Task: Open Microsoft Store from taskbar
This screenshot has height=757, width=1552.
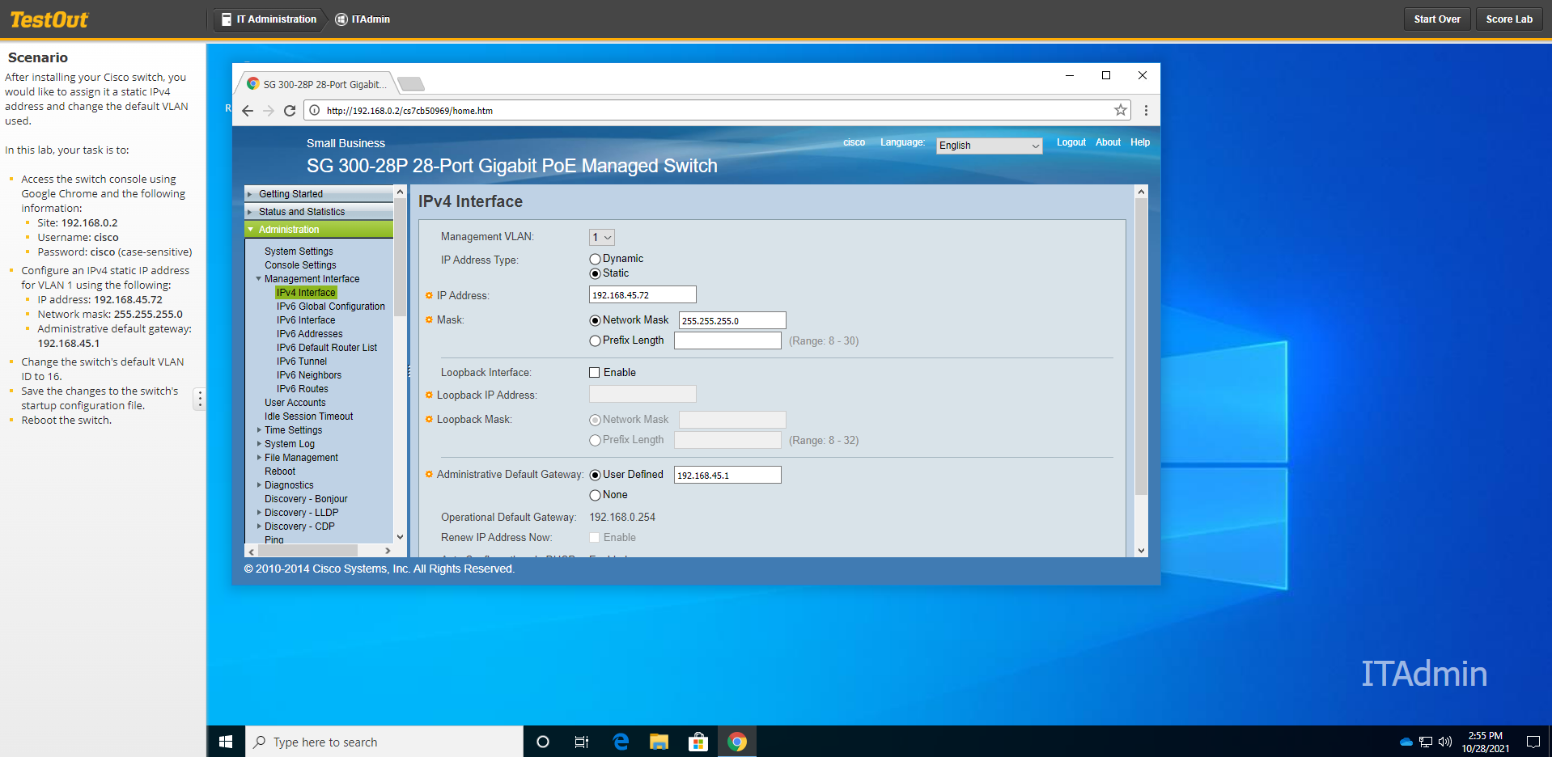Action: (x=698, y=742)
